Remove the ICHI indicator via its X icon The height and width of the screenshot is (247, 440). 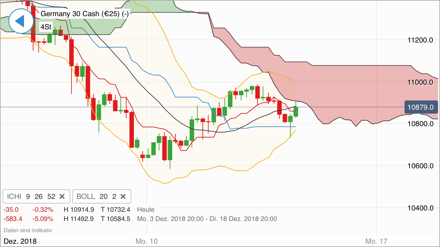[62, 196]
